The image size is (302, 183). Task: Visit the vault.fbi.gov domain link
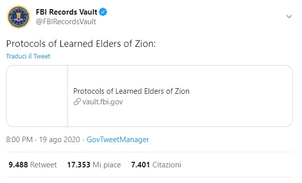click(103, 102)
